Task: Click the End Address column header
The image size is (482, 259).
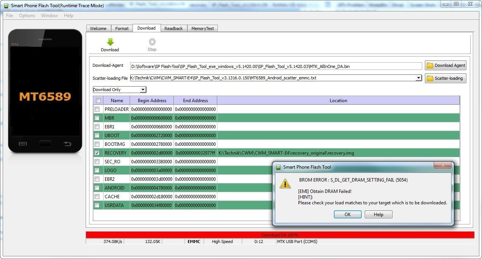Action: tap(195, 101)
